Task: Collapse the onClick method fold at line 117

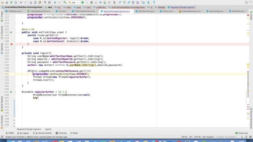Action: [x=15, y=32]
